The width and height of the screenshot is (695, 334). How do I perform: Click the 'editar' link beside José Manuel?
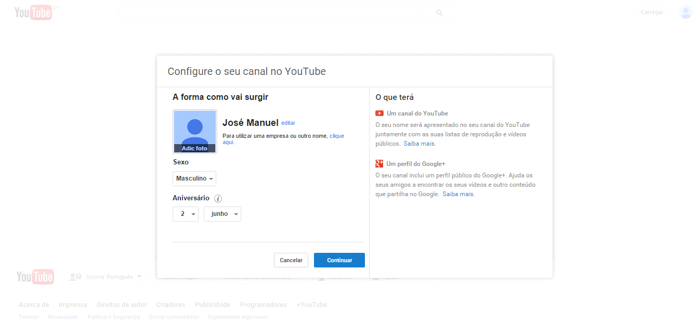point(288,123)
